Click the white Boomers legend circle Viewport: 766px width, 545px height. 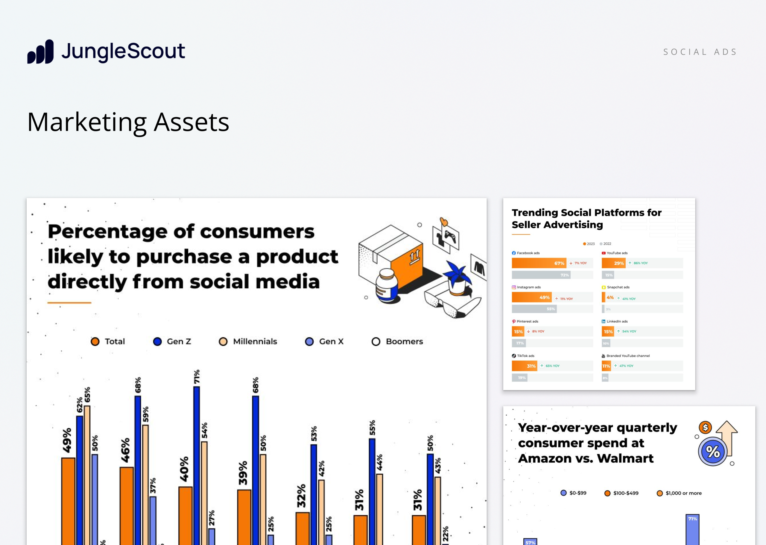point(376,342)
